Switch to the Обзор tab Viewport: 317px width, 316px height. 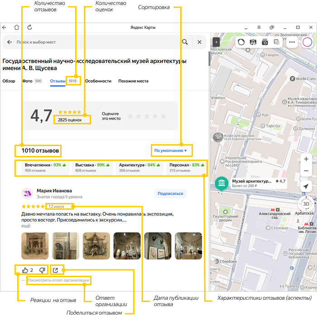9,81
